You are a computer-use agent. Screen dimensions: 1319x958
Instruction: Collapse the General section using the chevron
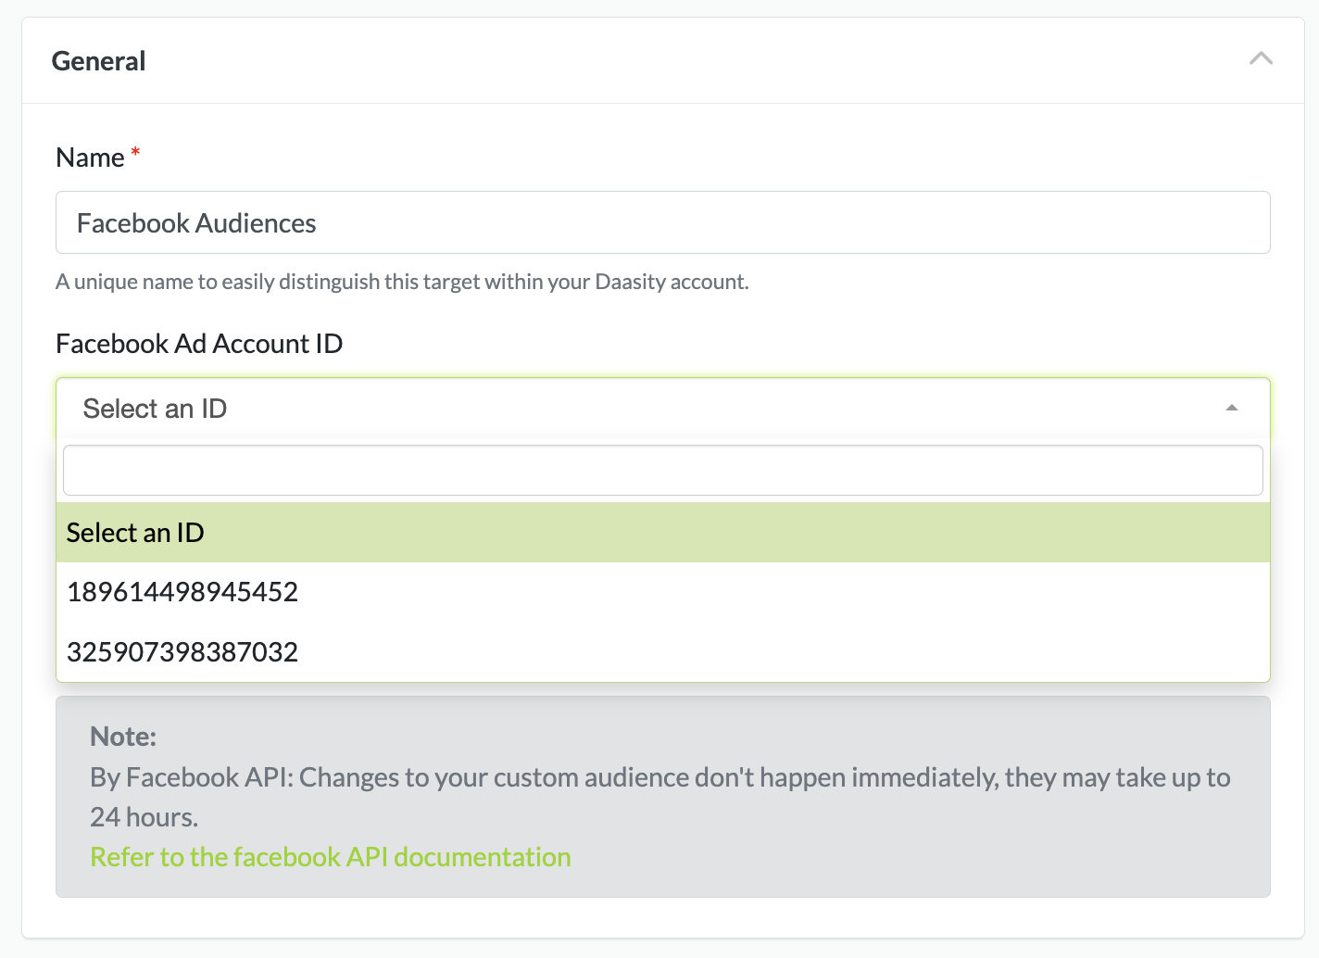coord(1260,59)
